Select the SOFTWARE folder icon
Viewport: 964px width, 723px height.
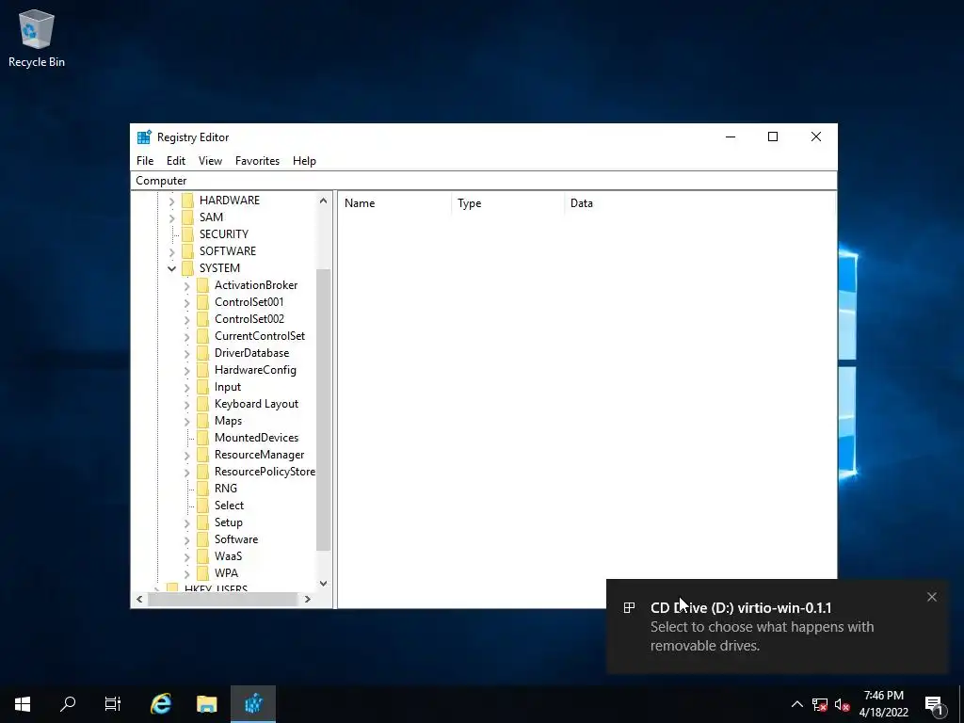click(188, 250)
